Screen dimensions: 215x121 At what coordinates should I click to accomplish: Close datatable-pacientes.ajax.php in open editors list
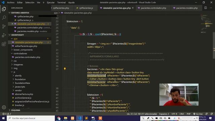12,24
